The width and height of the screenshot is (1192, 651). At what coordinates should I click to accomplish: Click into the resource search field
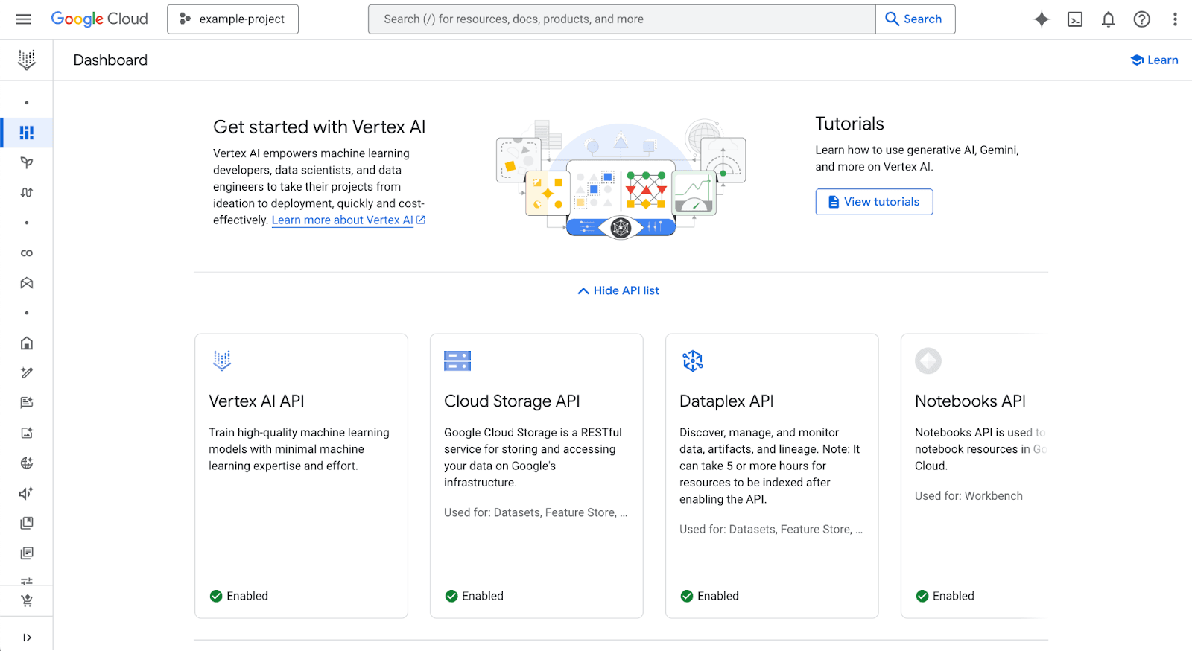[x=621, y=19]
